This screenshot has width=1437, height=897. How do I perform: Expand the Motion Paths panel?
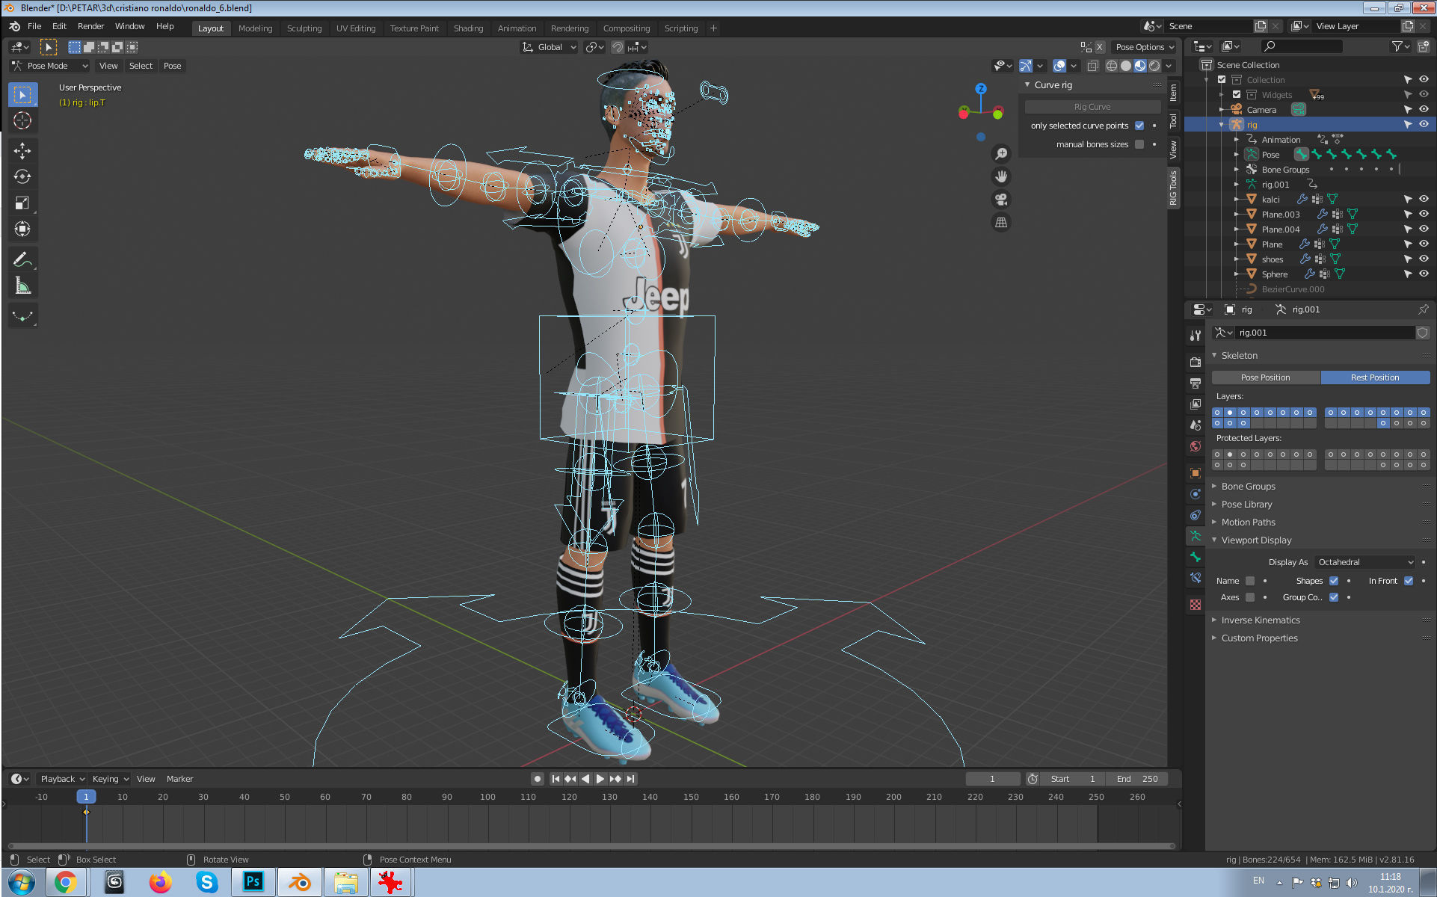[x=1248, y=523]
